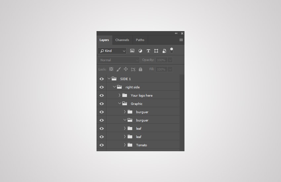281x182 pixels.
Task: Collapse the right side group
Action: pos(114,87)
